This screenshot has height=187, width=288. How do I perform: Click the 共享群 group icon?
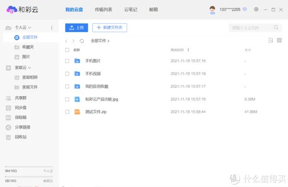point(8,98)
